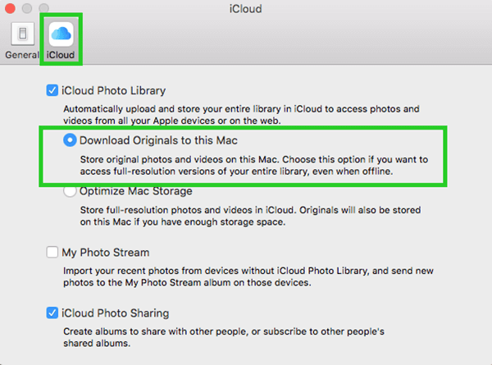492x365 pixels.
Task: Click the My Photo Stream description paragraph
Action: tap(248, 276)
